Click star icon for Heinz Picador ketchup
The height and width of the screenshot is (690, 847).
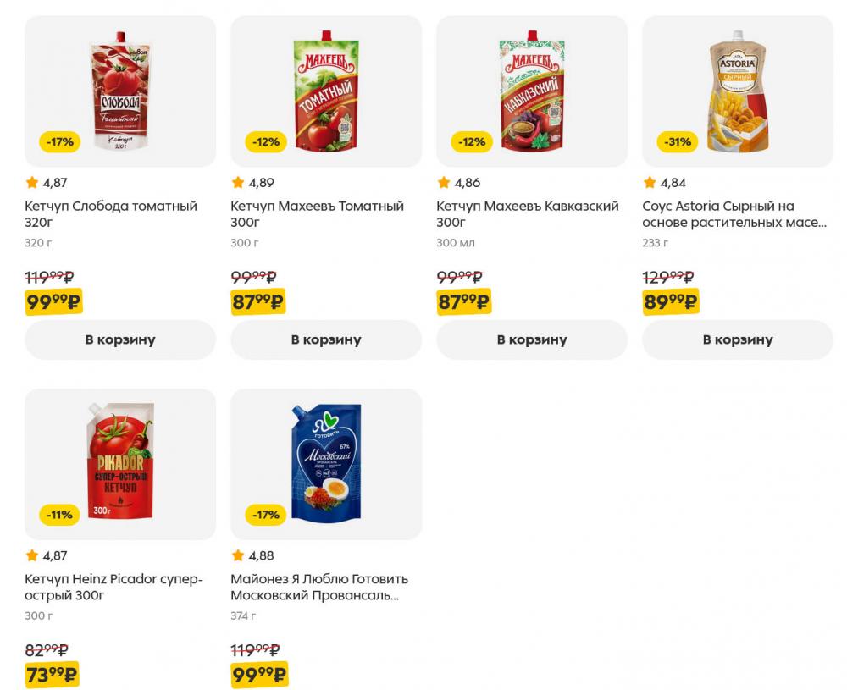click(x=32, y=556)
